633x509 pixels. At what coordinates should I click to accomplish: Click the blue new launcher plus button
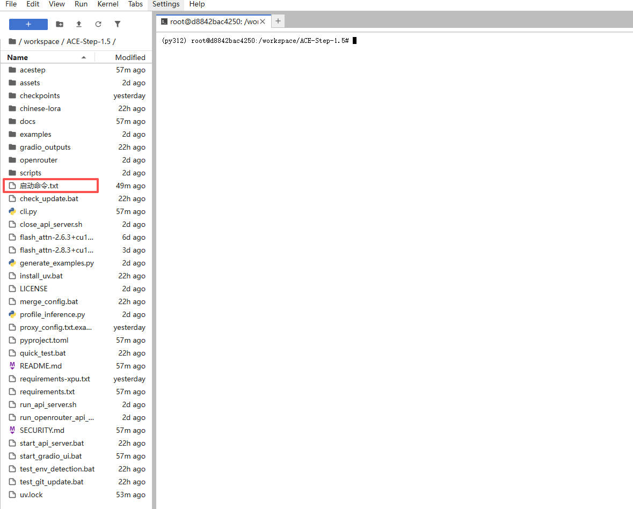(x=28, y=24)
